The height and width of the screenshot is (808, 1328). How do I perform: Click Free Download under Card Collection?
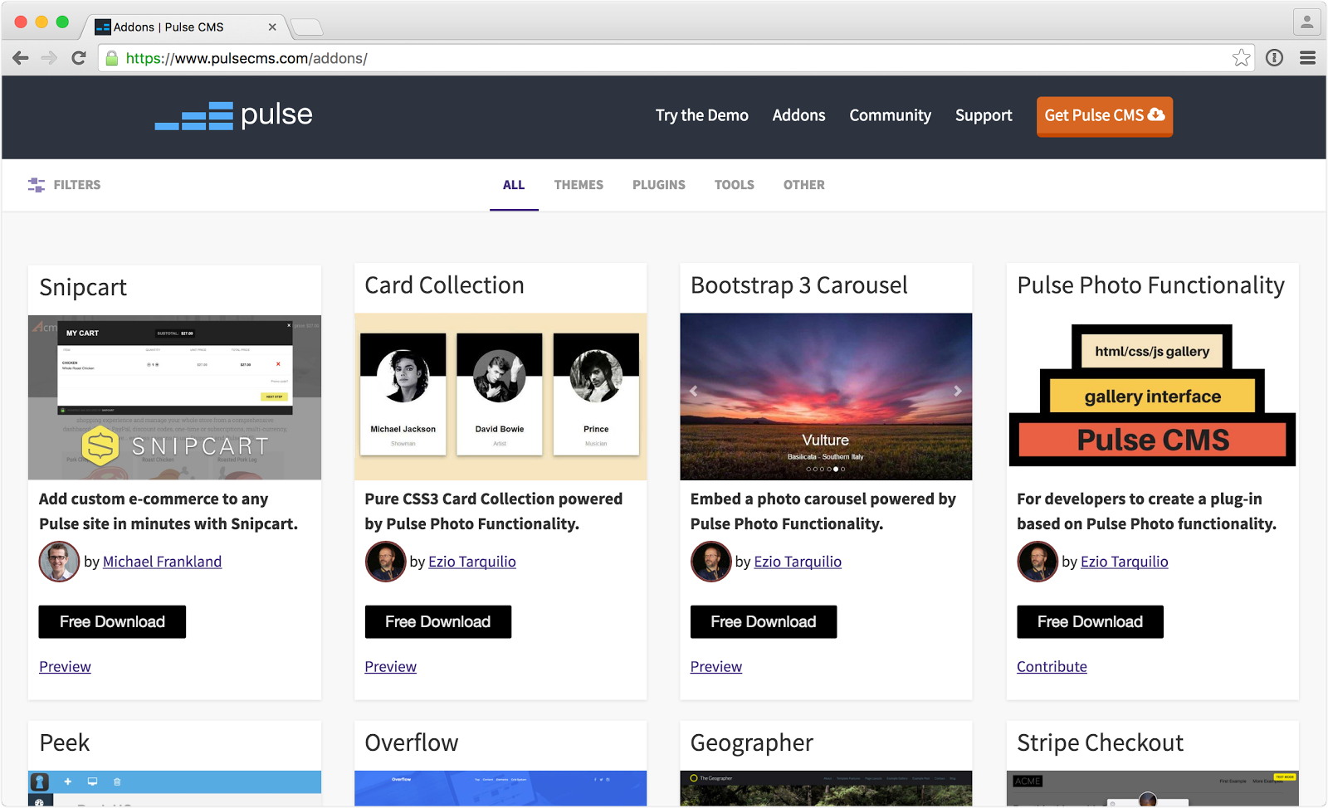point(438,622)
